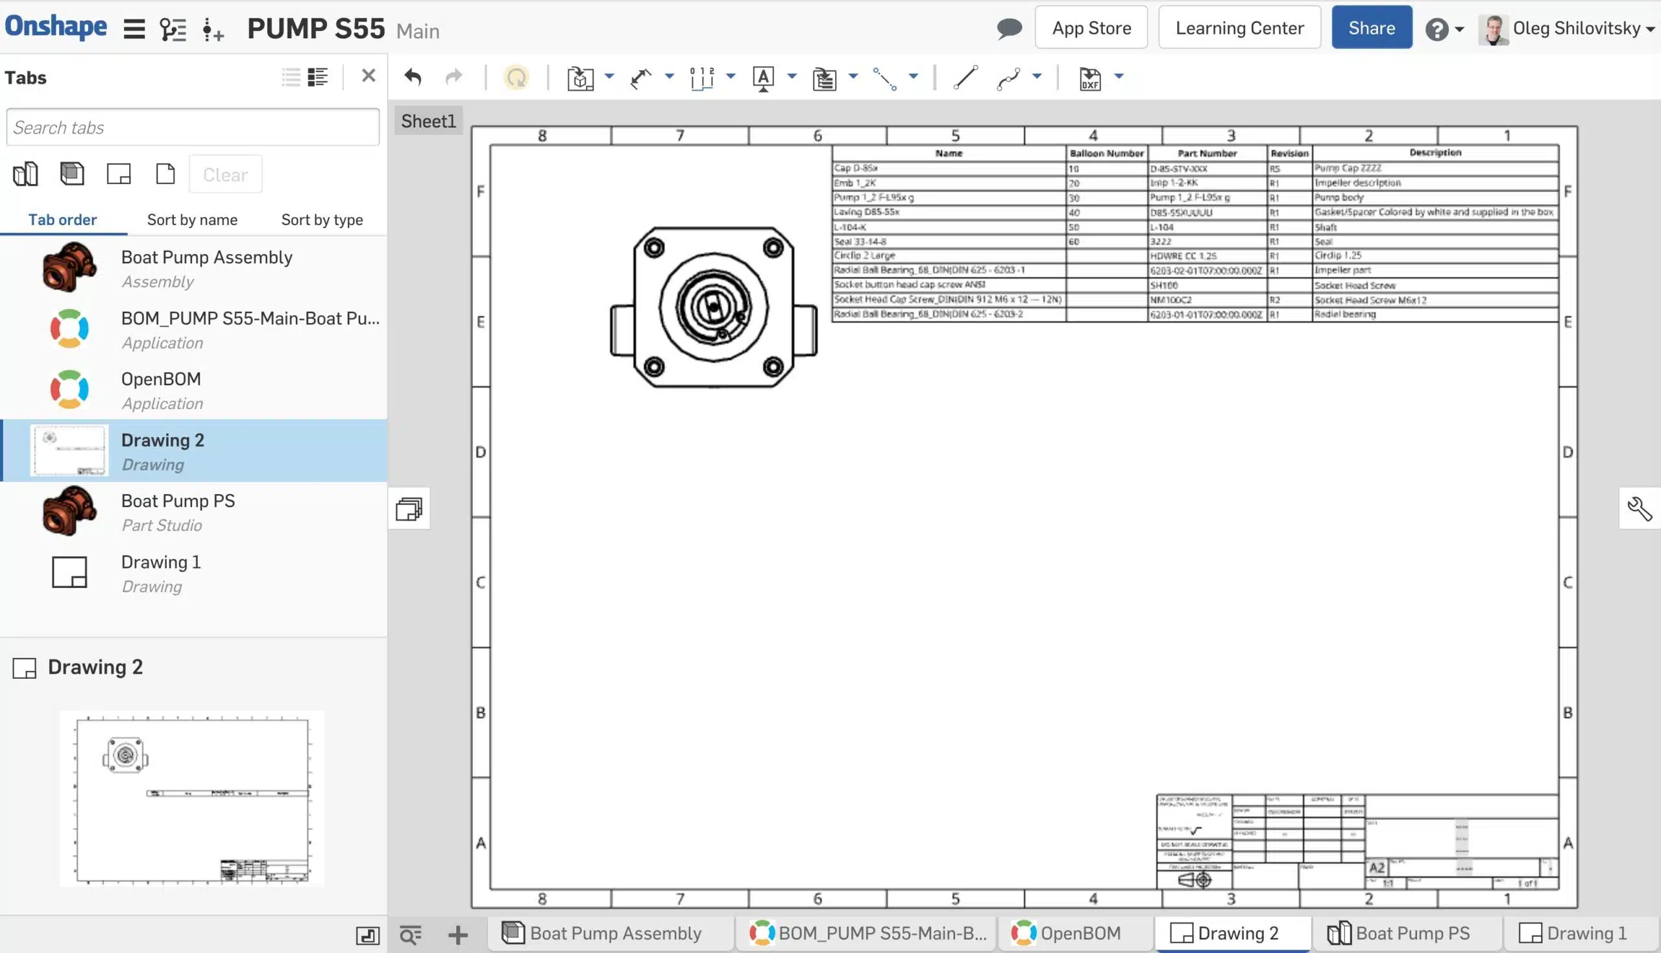
Task: Click the Drawing 2 preview thumbnail
Action: (x=192, y=799)
